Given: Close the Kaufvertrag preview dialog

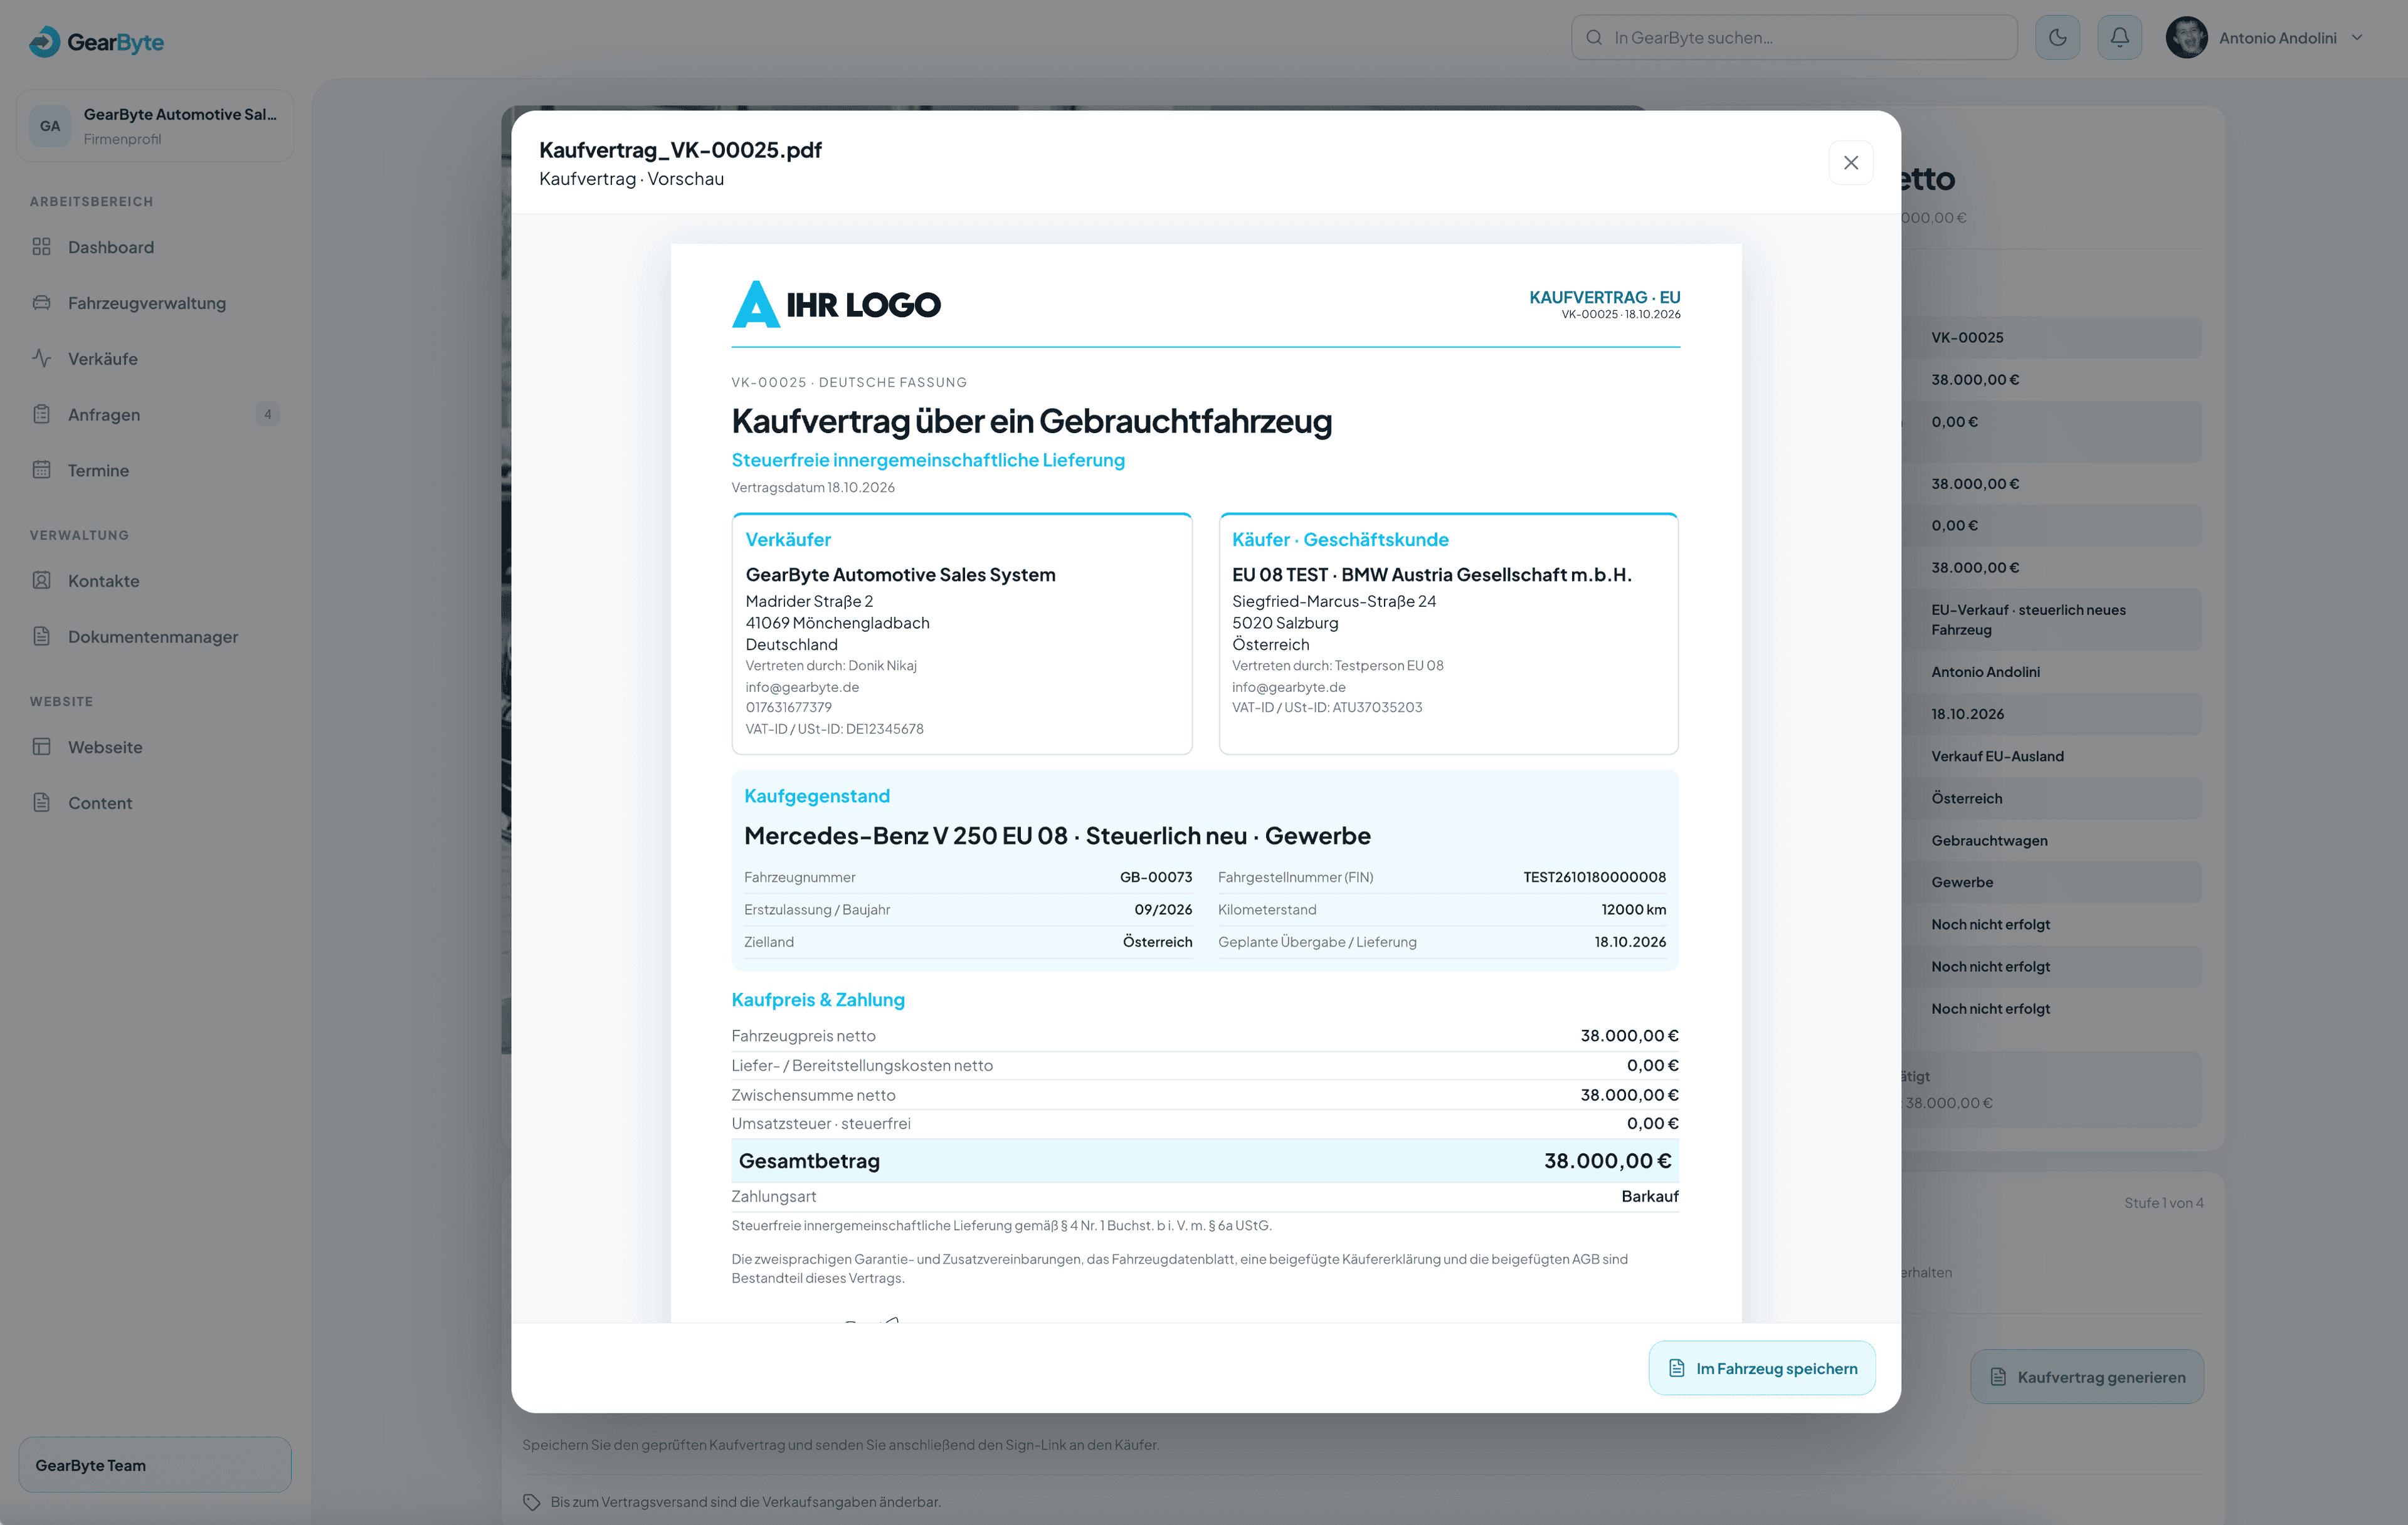Looking at the screenshot, I should (x=1850, y=163).
